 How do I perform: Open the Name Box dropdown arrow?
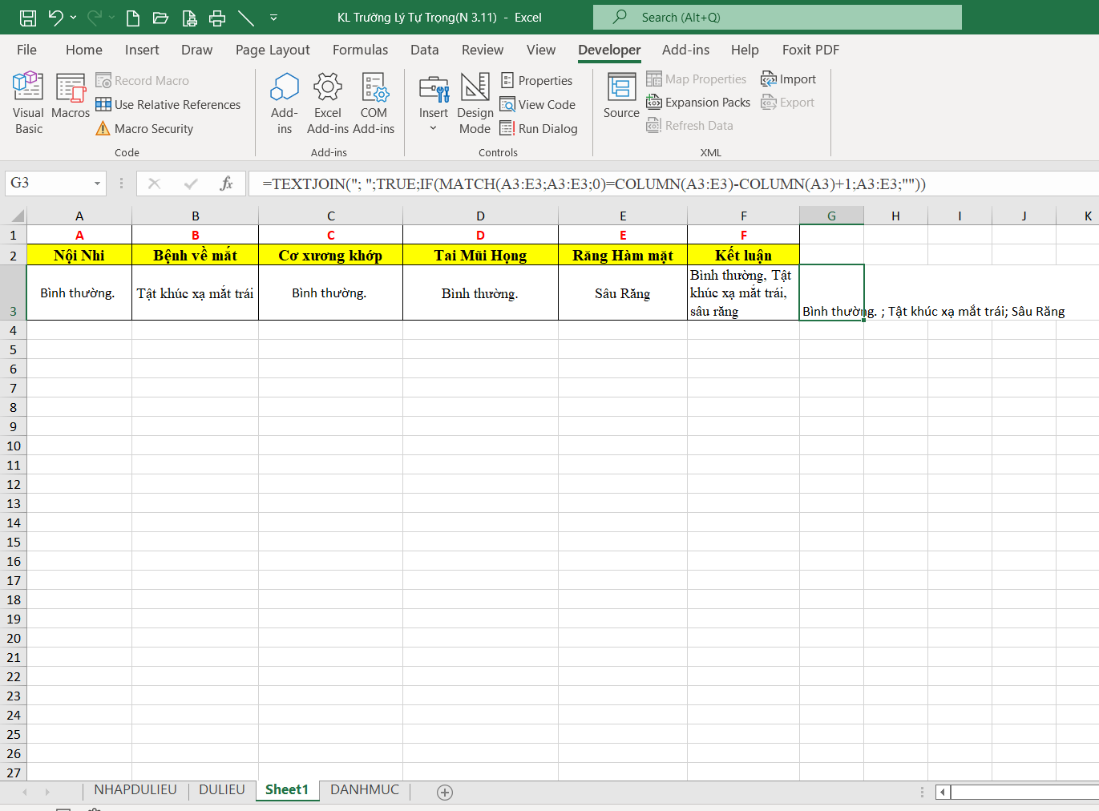(97, 184)
